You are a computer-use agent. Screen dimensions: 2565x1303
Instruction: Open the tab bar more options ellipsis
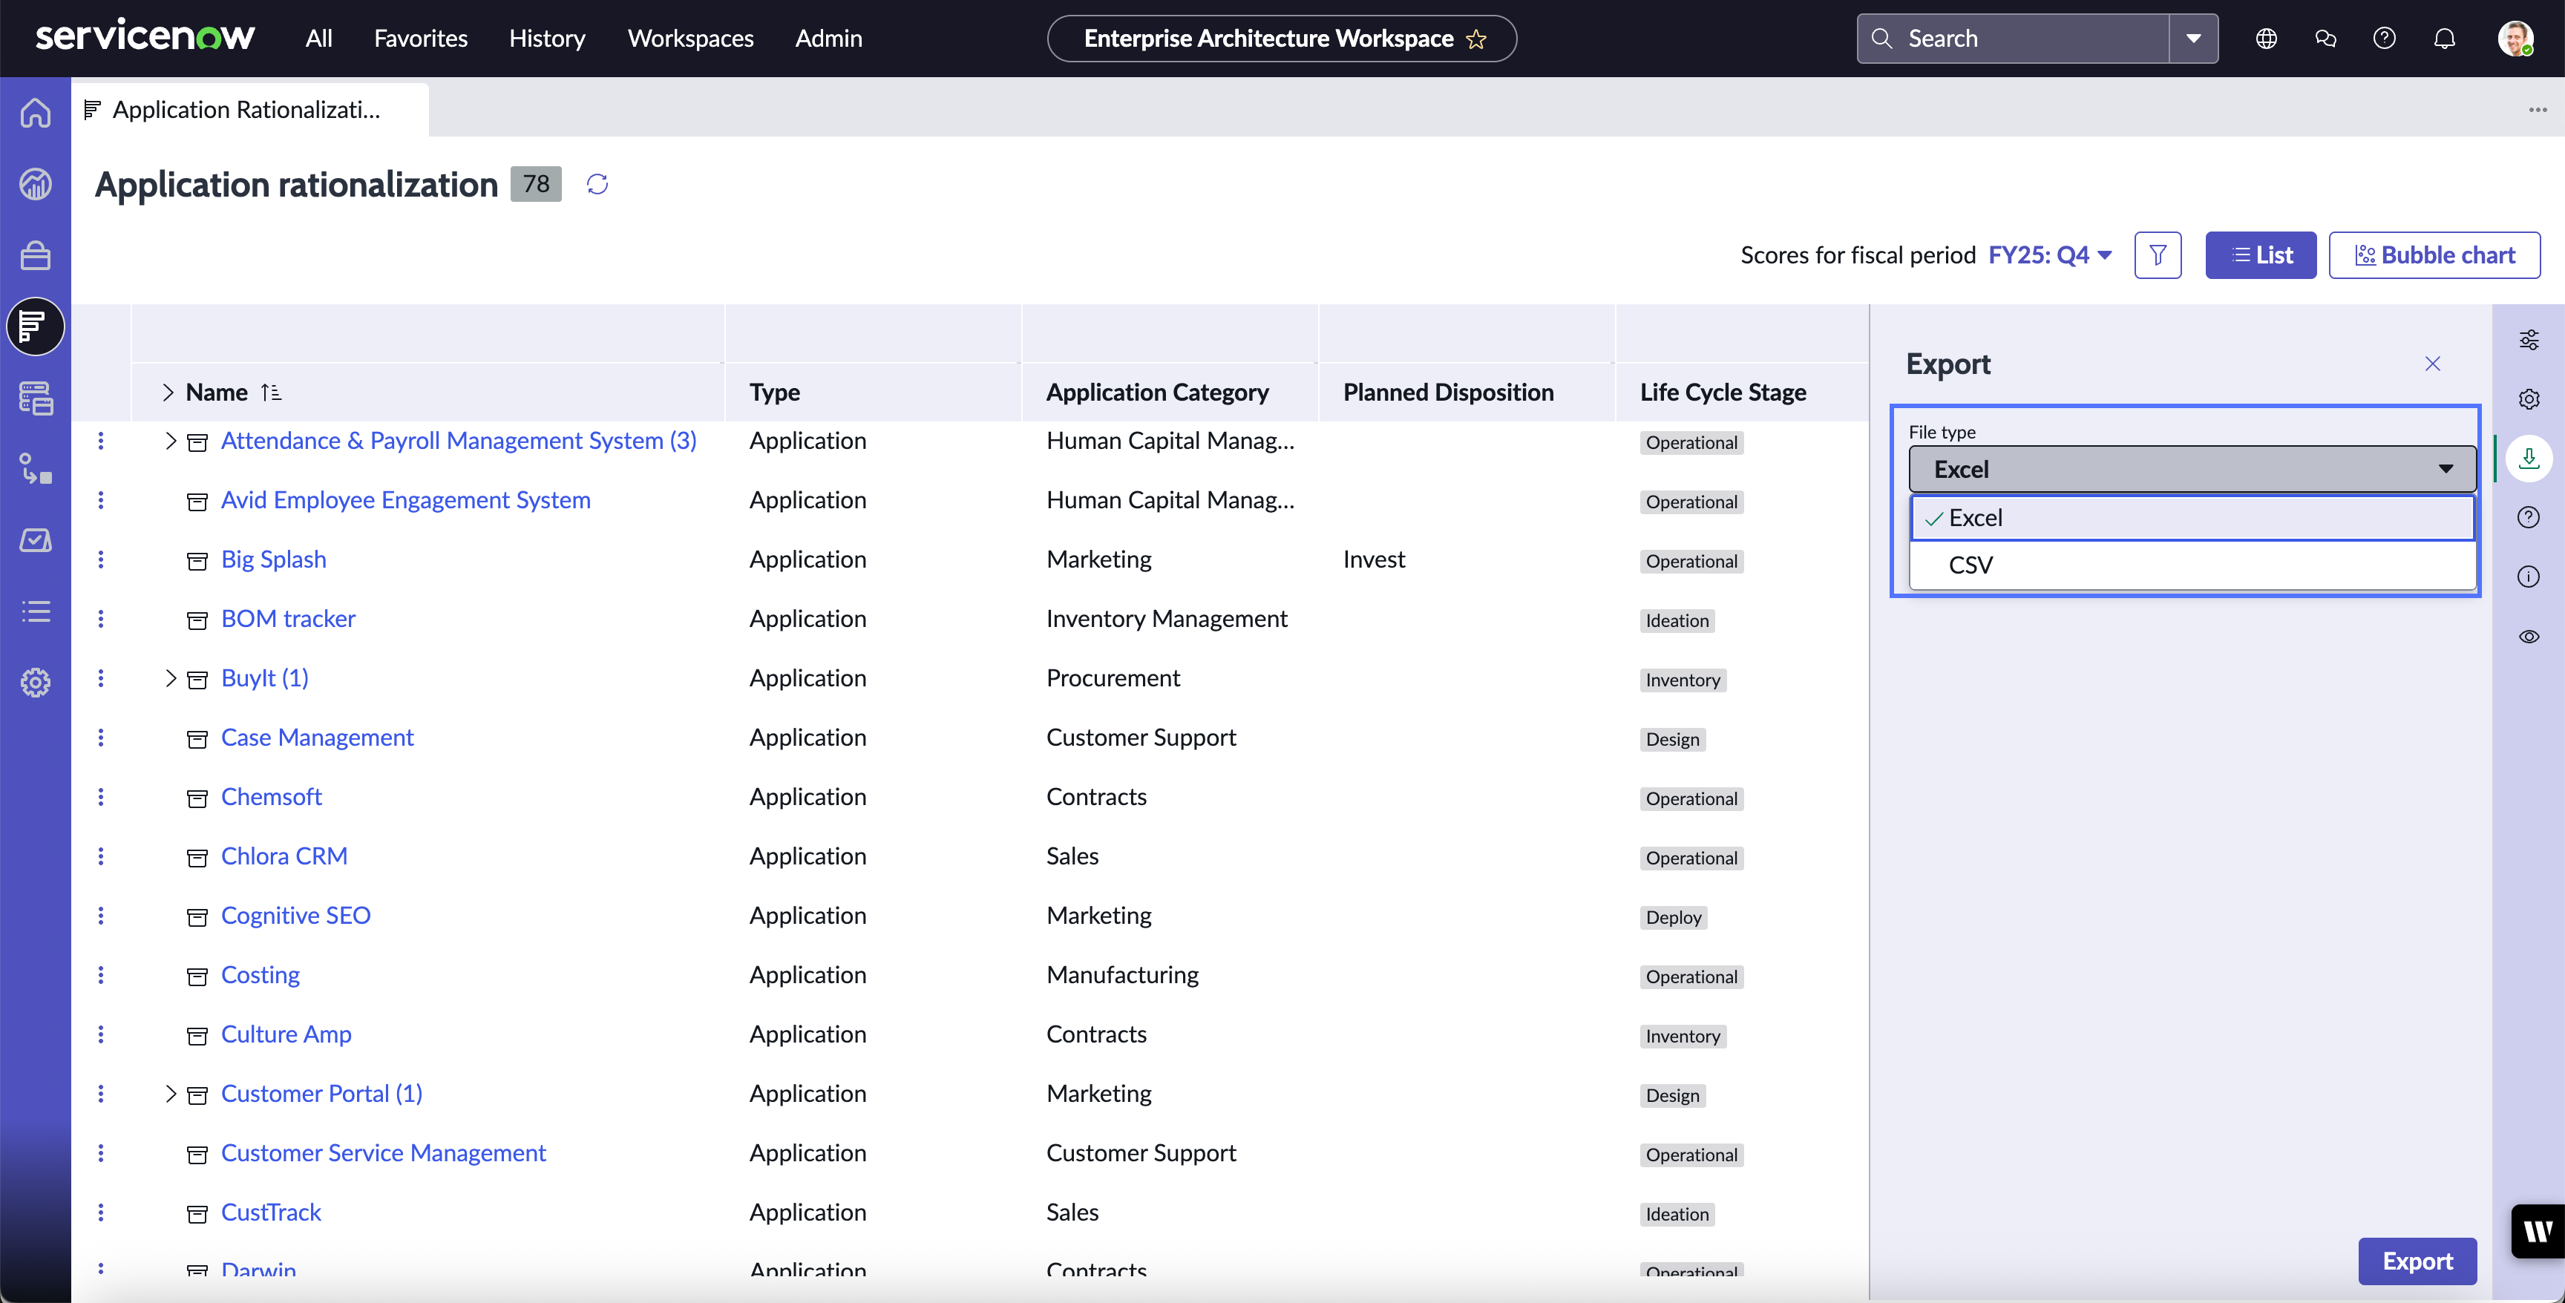coord(2537,110)
